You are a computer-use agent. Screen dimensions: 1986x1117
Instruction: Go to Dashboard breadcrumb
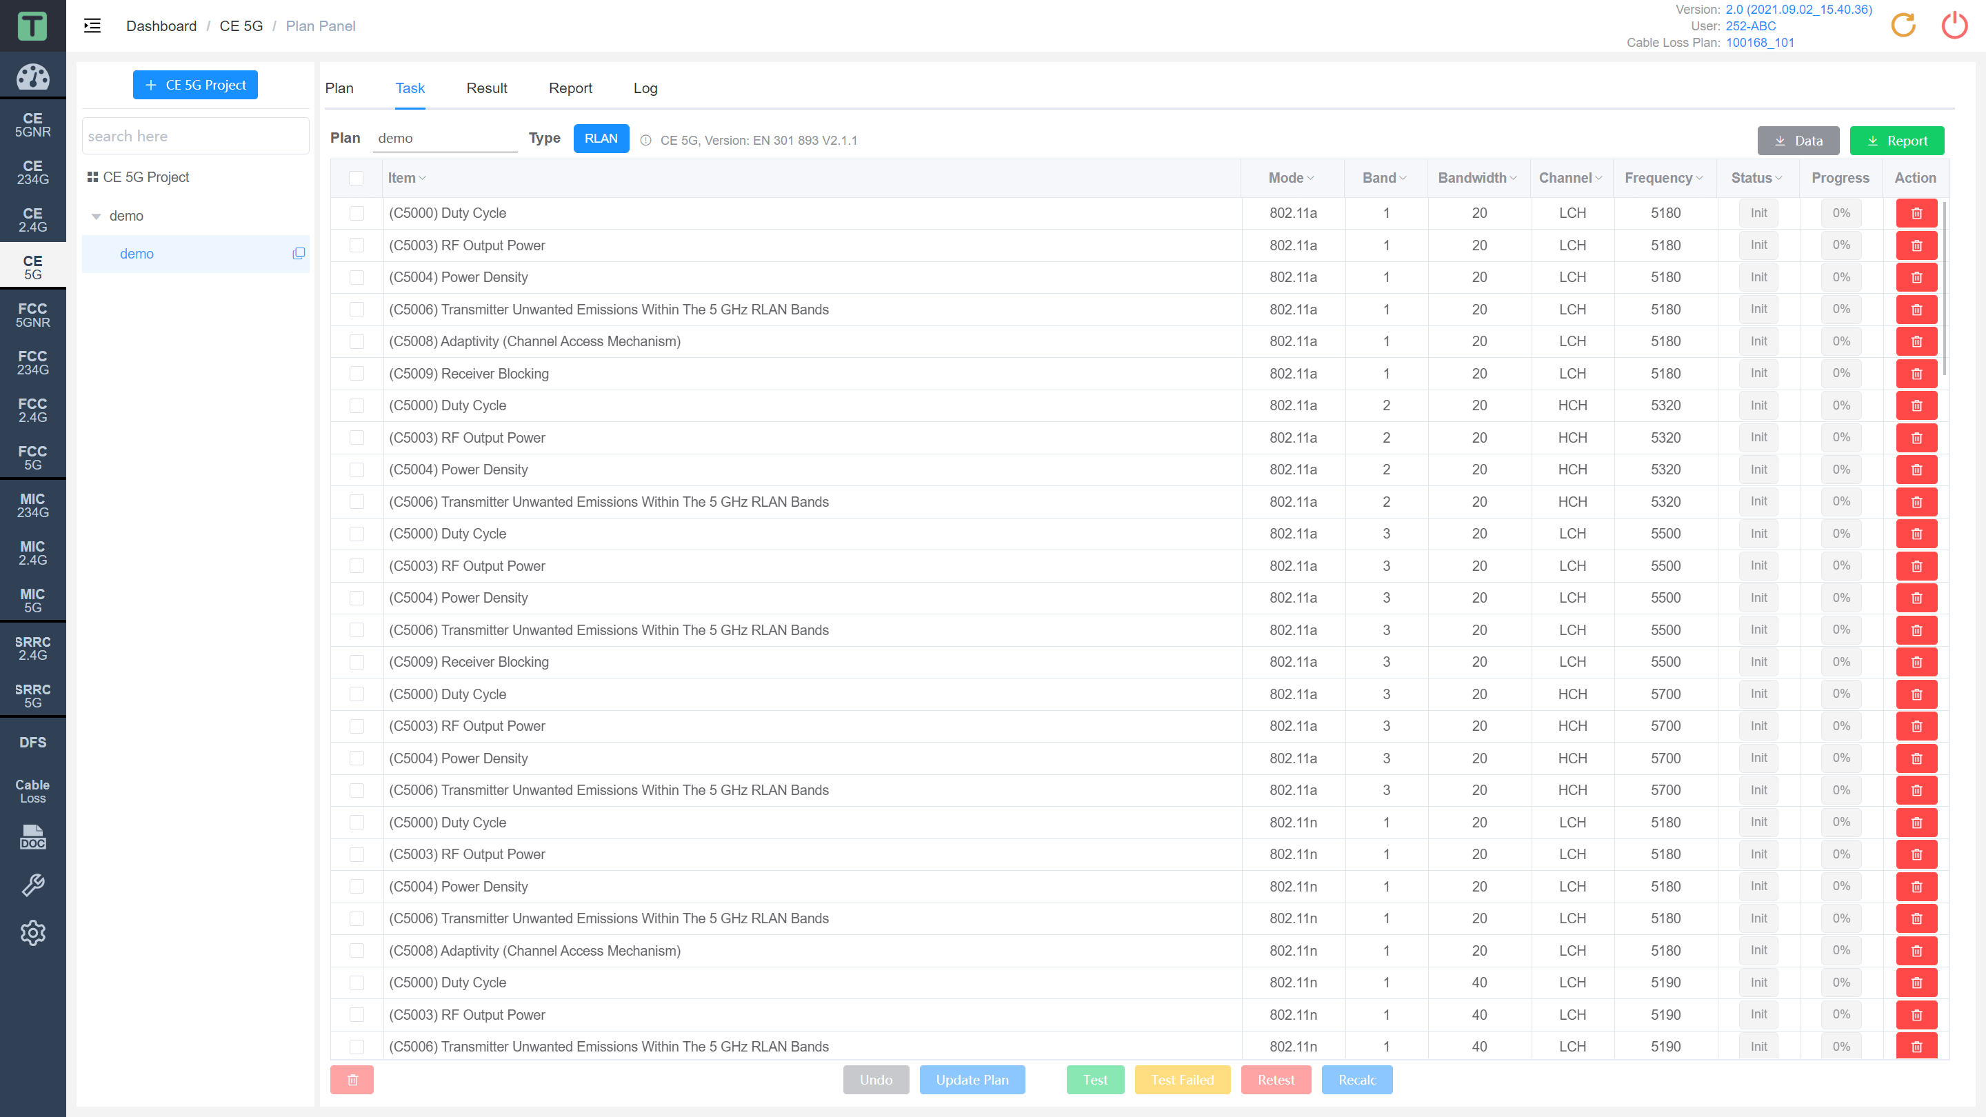(161, 26)
